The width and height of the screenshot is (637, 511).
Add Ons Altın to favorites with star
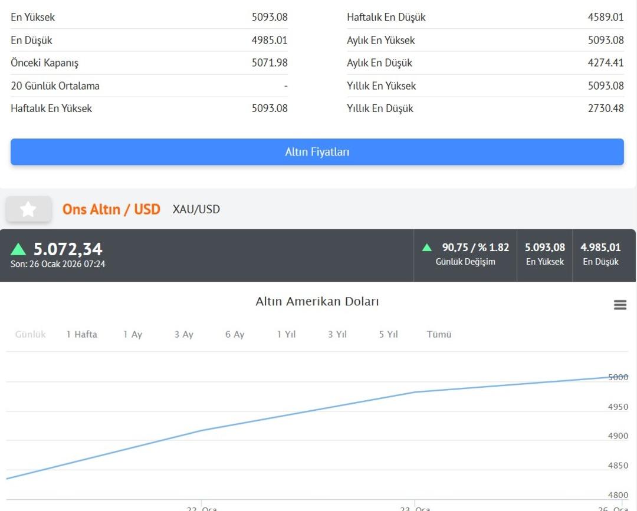click(x=28, y=209)
